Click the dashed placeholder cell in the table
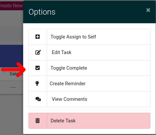Screen dimensions: 156x135 point(13,87)
